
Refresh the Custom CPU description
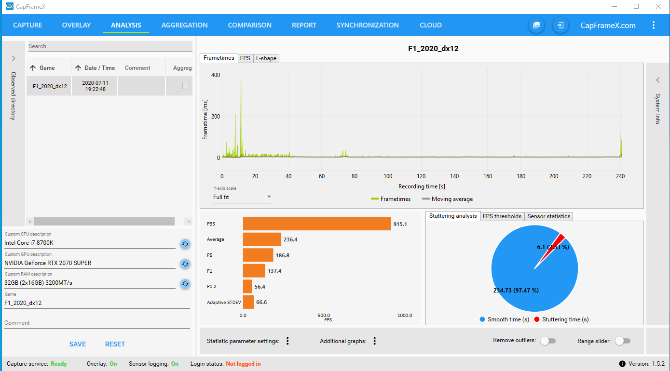(185, 244)
